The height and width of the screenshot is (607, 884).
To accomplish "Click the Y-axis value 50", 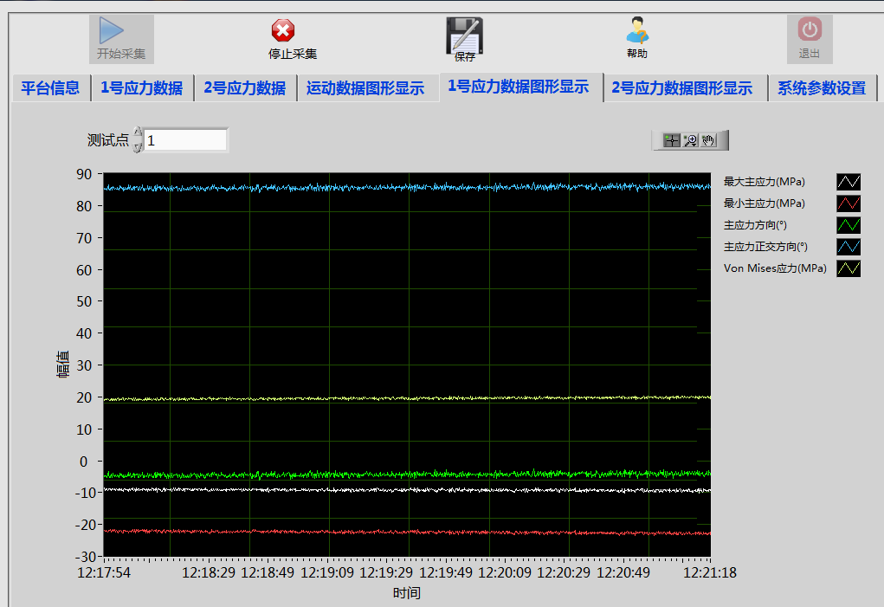I will [84, 301].
